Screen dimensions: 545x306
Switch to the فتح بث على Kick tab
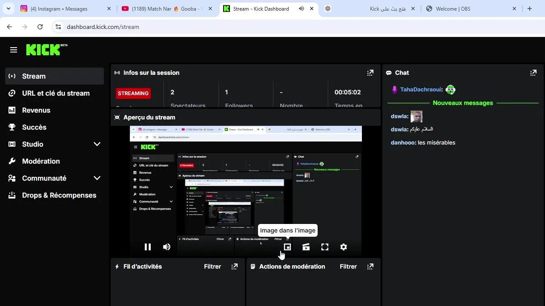pyautogui.click(x=370, y=8)
